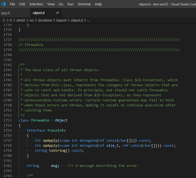Click line number 1742 in gutter
The image size is (196, 178).
coord(8,65)
